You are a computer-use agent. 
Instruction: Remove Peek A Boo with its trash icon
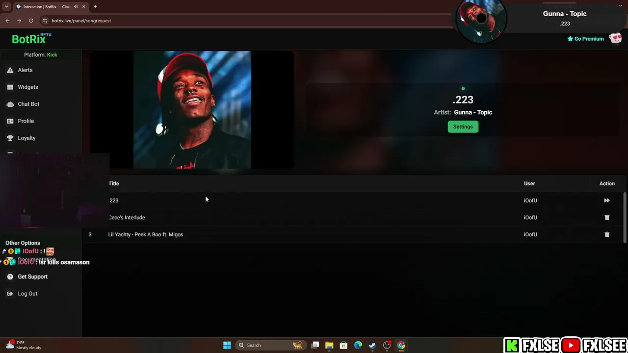[607, 234]
